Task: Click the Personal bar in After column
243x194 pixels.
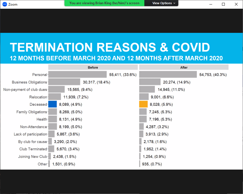Action: (168, 74)
